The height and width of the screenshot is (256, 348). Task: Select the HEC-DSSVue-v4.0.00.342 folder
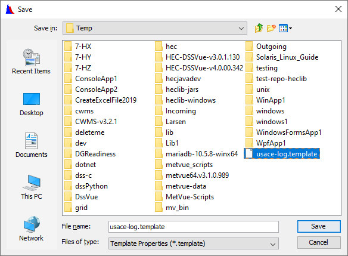pyautogui.click(x=199, y=68)
